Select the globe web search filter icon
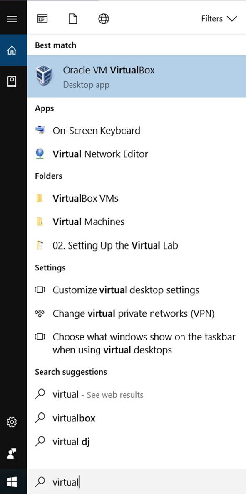Screen dimensions: 246x494 (103, 18)
